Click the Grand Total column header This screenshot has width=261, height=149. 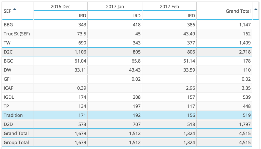(x=238, y=11)
